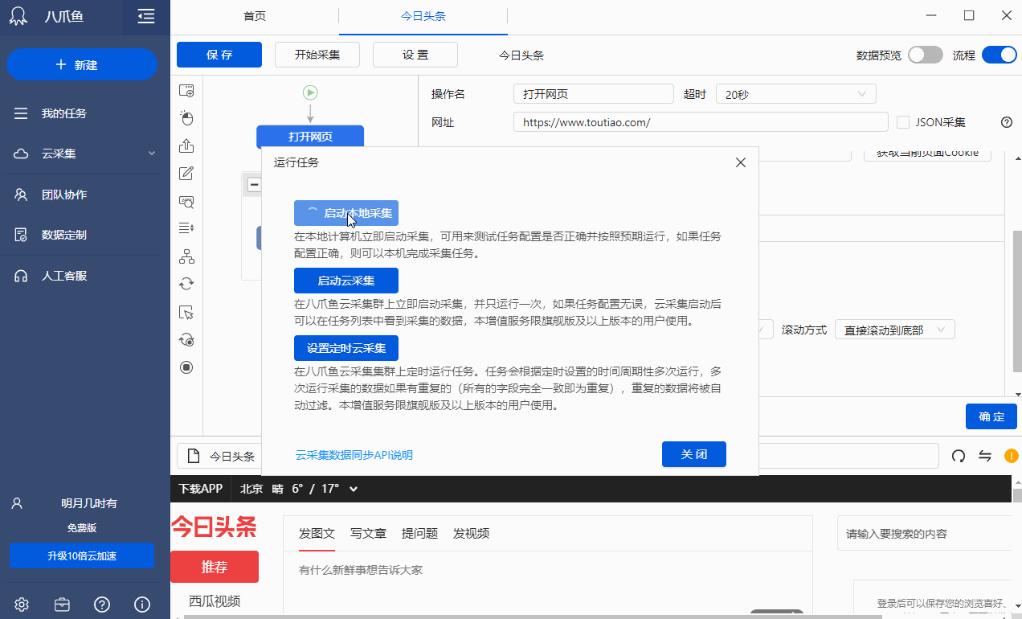
Task: Open the about info icon at the sidebar bottom
Action: 142,604
